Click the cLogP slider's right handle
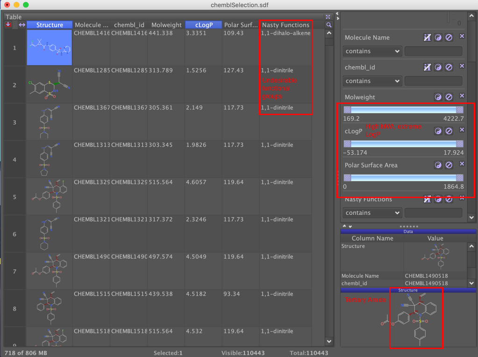The height and width of the screenshot is (357, 478). tap(460, 144)
